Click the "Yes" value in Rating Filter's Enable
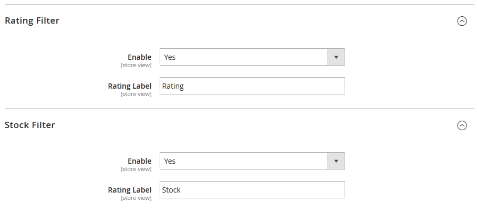 click(170, 57)
